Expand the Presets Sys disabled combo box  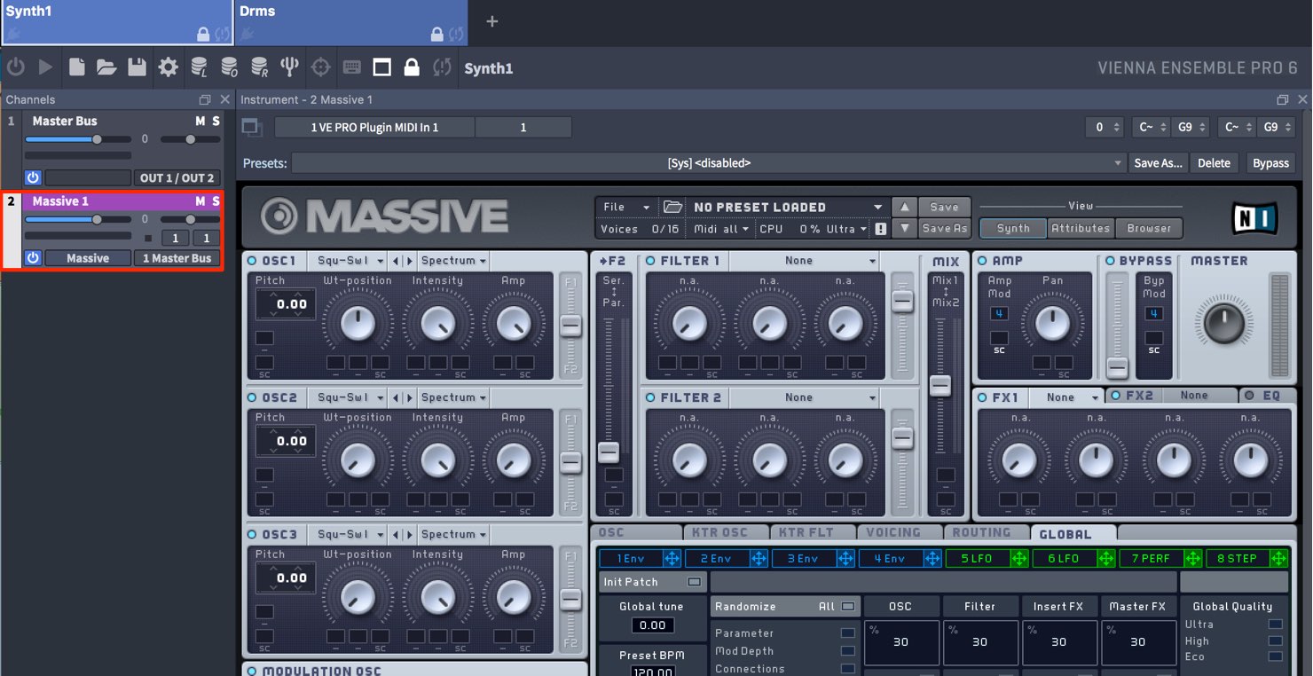pos(709,163)
